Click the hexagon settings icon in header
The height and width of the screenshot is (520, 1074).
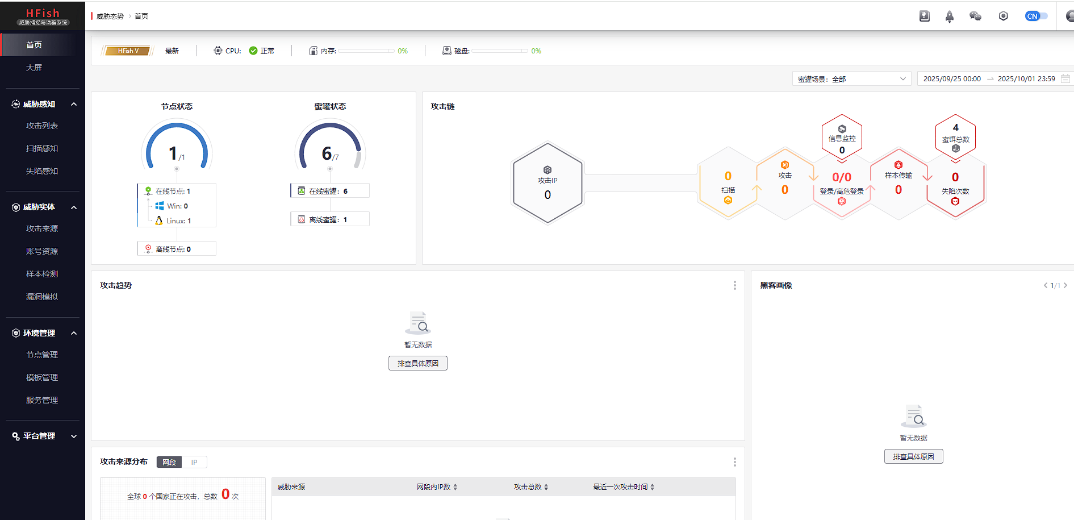tap(1003, 16)
